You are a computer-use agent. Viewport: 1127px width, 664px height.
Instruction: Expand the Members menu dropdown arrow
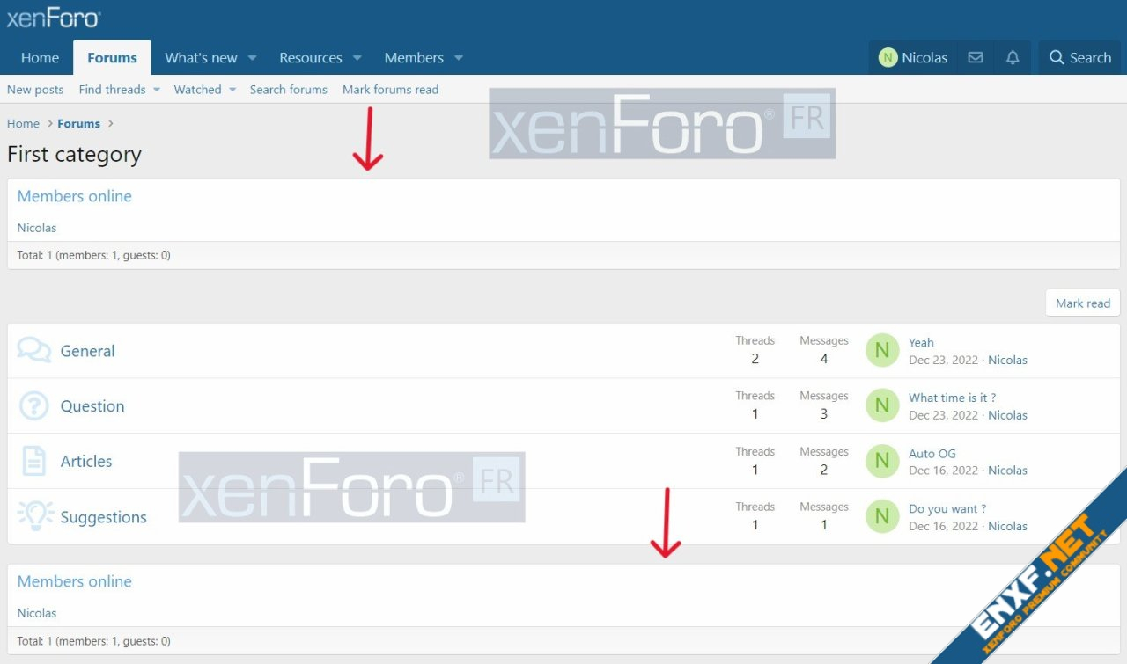coord(459,58)
